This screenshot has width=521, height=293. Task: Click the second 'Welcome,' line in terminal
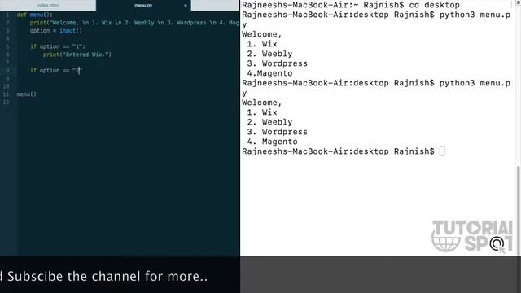click(262, 103)
